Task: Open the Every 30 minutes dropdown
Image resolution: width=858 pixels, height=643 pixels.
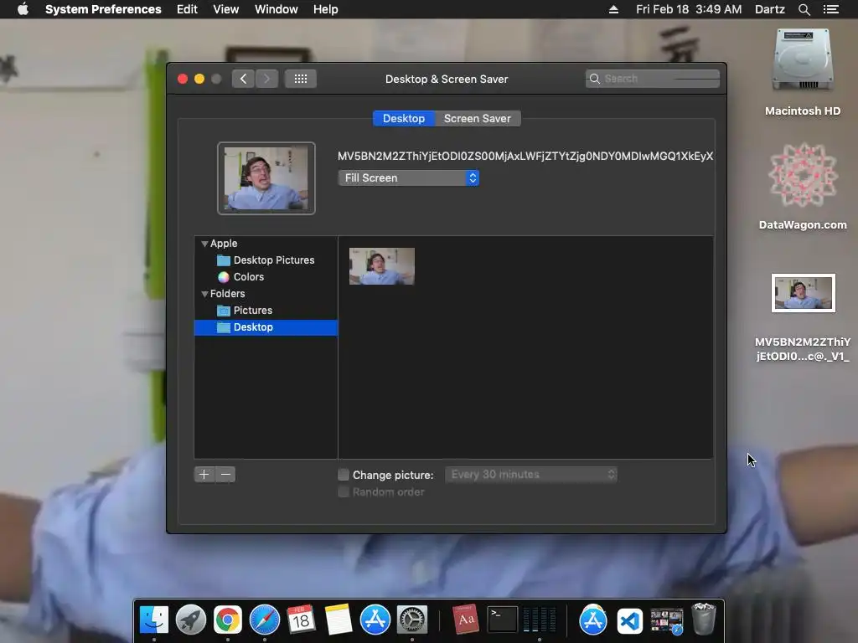Action: point(531,474)
